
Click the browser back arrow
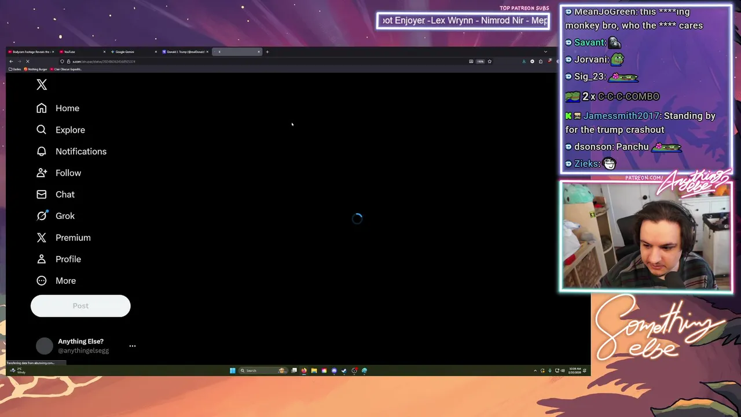[11, 61]
